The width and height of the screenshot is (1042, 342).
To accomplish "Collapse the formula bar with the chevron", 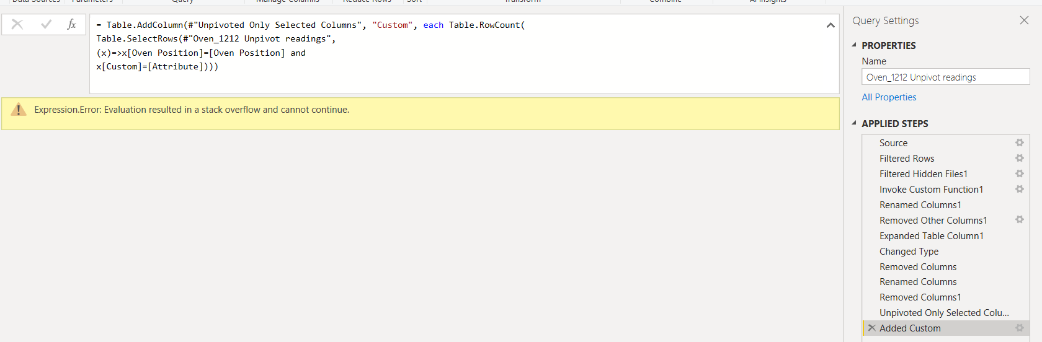I will point(830,25).
